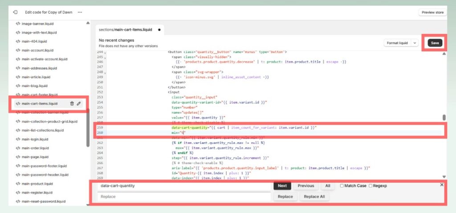This screenshot has width=456, height=213.
Task: Open main-login.liquid file
Action: click(x=35, y=139)
